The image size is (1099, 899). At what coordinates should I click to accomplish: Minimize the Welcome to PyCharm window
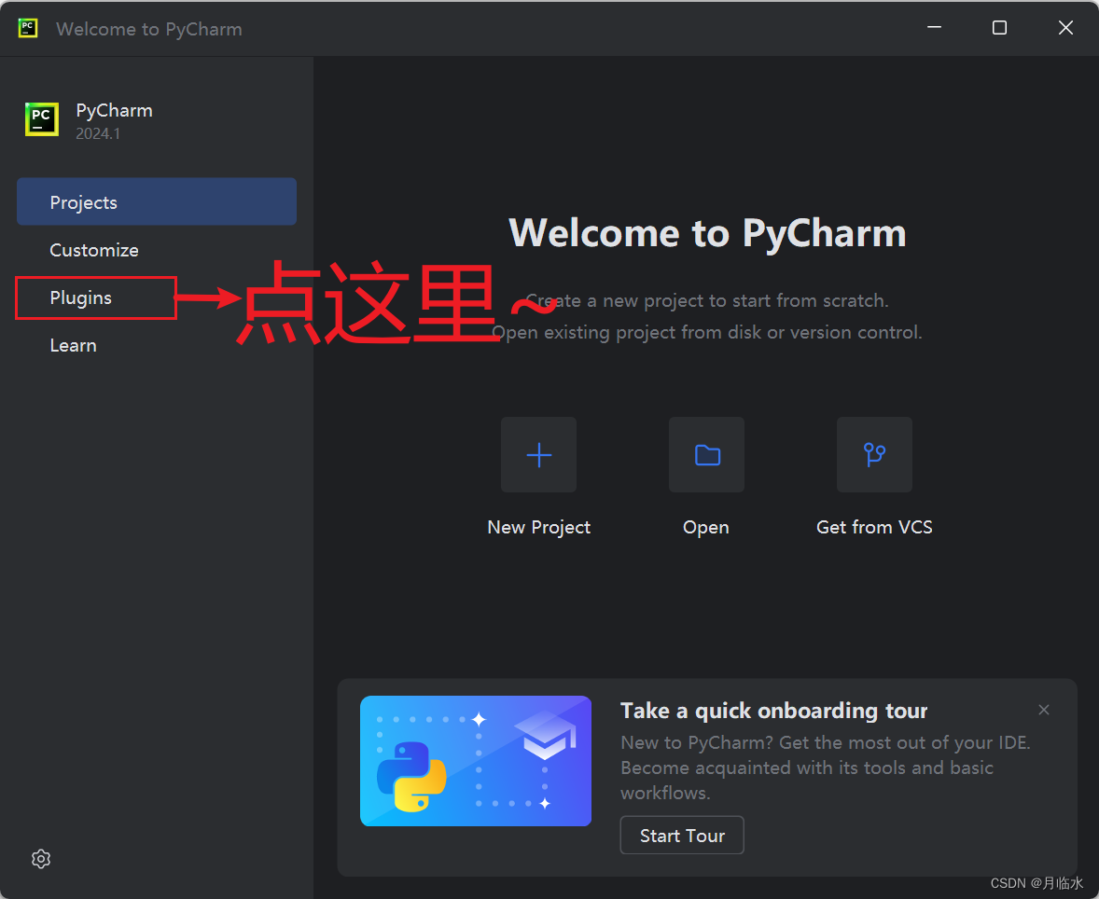point(934,28)
